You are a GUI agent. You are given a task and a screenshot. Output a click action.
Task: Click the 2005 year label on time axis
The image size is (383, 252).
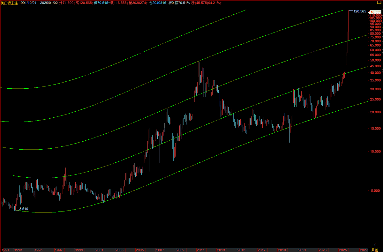click(140, 250)
